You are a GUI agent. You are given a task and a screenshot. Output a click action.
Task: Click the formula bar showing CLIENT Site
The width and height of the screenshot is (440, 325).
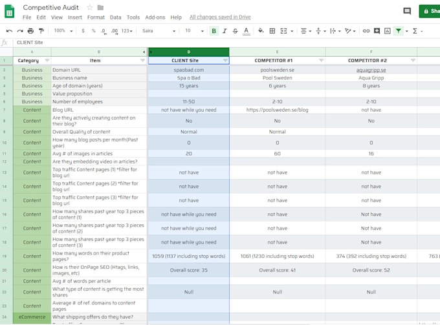click(x=225, y=43)
